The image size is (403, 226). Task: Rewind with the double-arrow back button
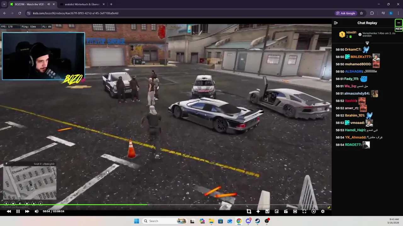pyautogui.click(x=9, y=212)
